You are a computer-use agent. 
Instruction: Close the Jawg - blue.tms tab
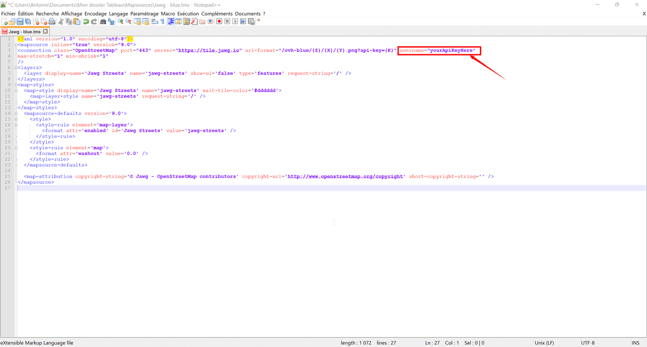[x=45, y=31]
